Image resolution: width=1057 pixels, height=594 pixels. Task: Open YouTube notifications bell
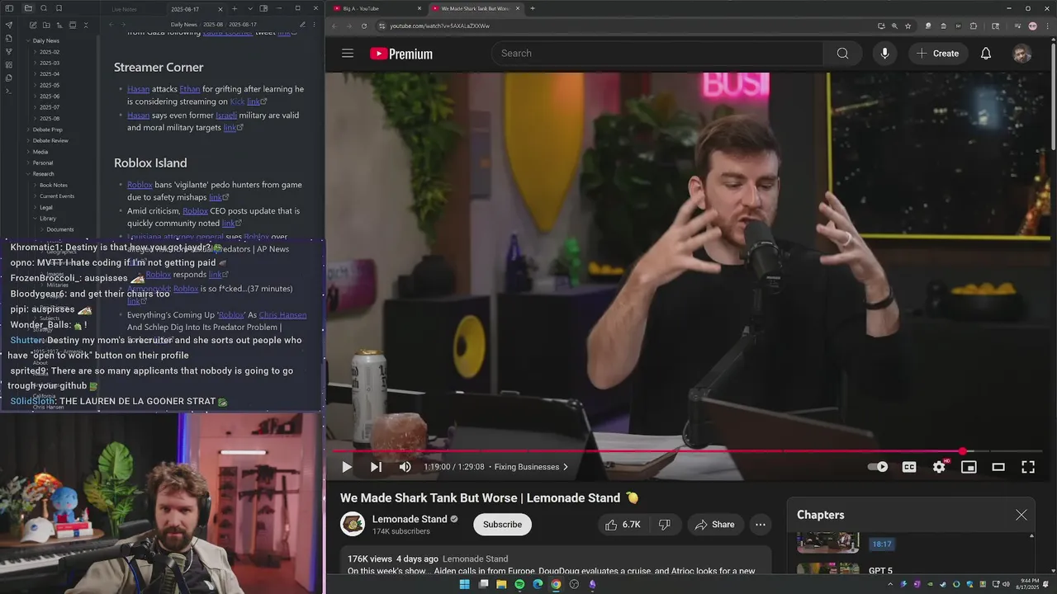pyautogui.click(x=986, y=54)
